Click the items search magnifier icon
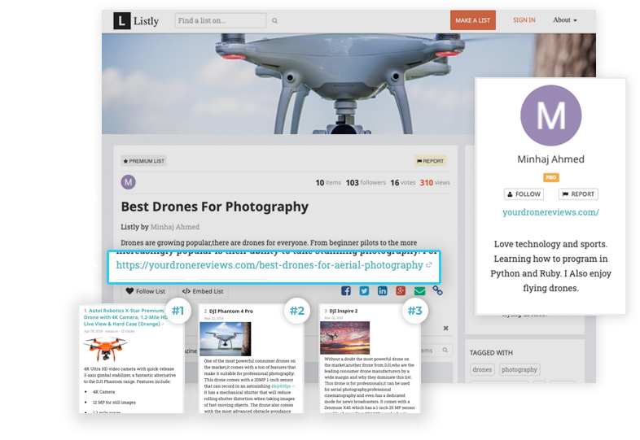This screenshot has height=440, width=640. tap(445, 350)
